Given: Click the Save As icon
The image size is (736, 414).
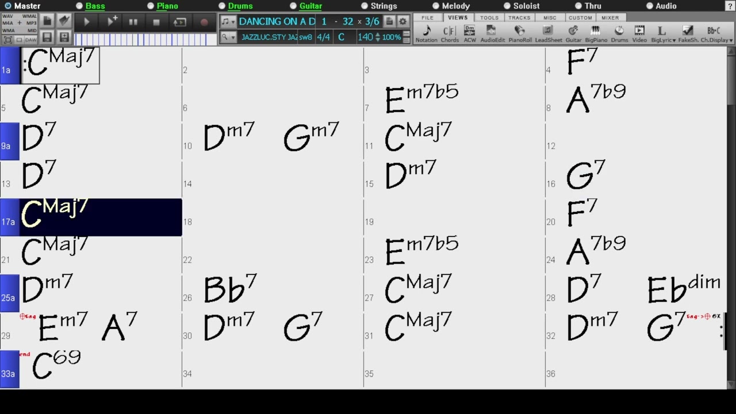Looking at the screenshot, I should (64, 38).
